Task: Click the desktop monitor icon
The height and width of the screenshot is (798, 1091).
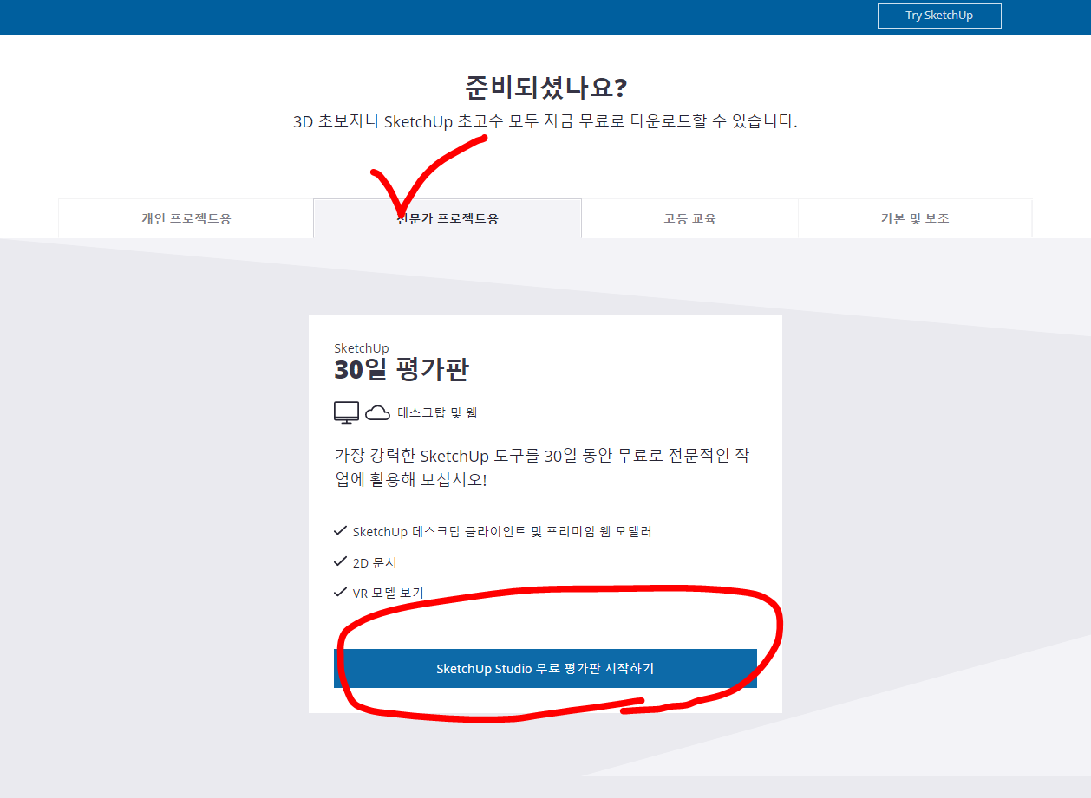Action: tap(346, 412)
